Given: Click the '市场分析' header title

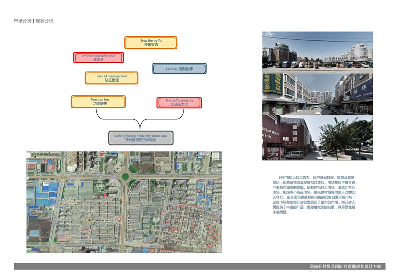Looking at the screenshot, I should point(22,21).
